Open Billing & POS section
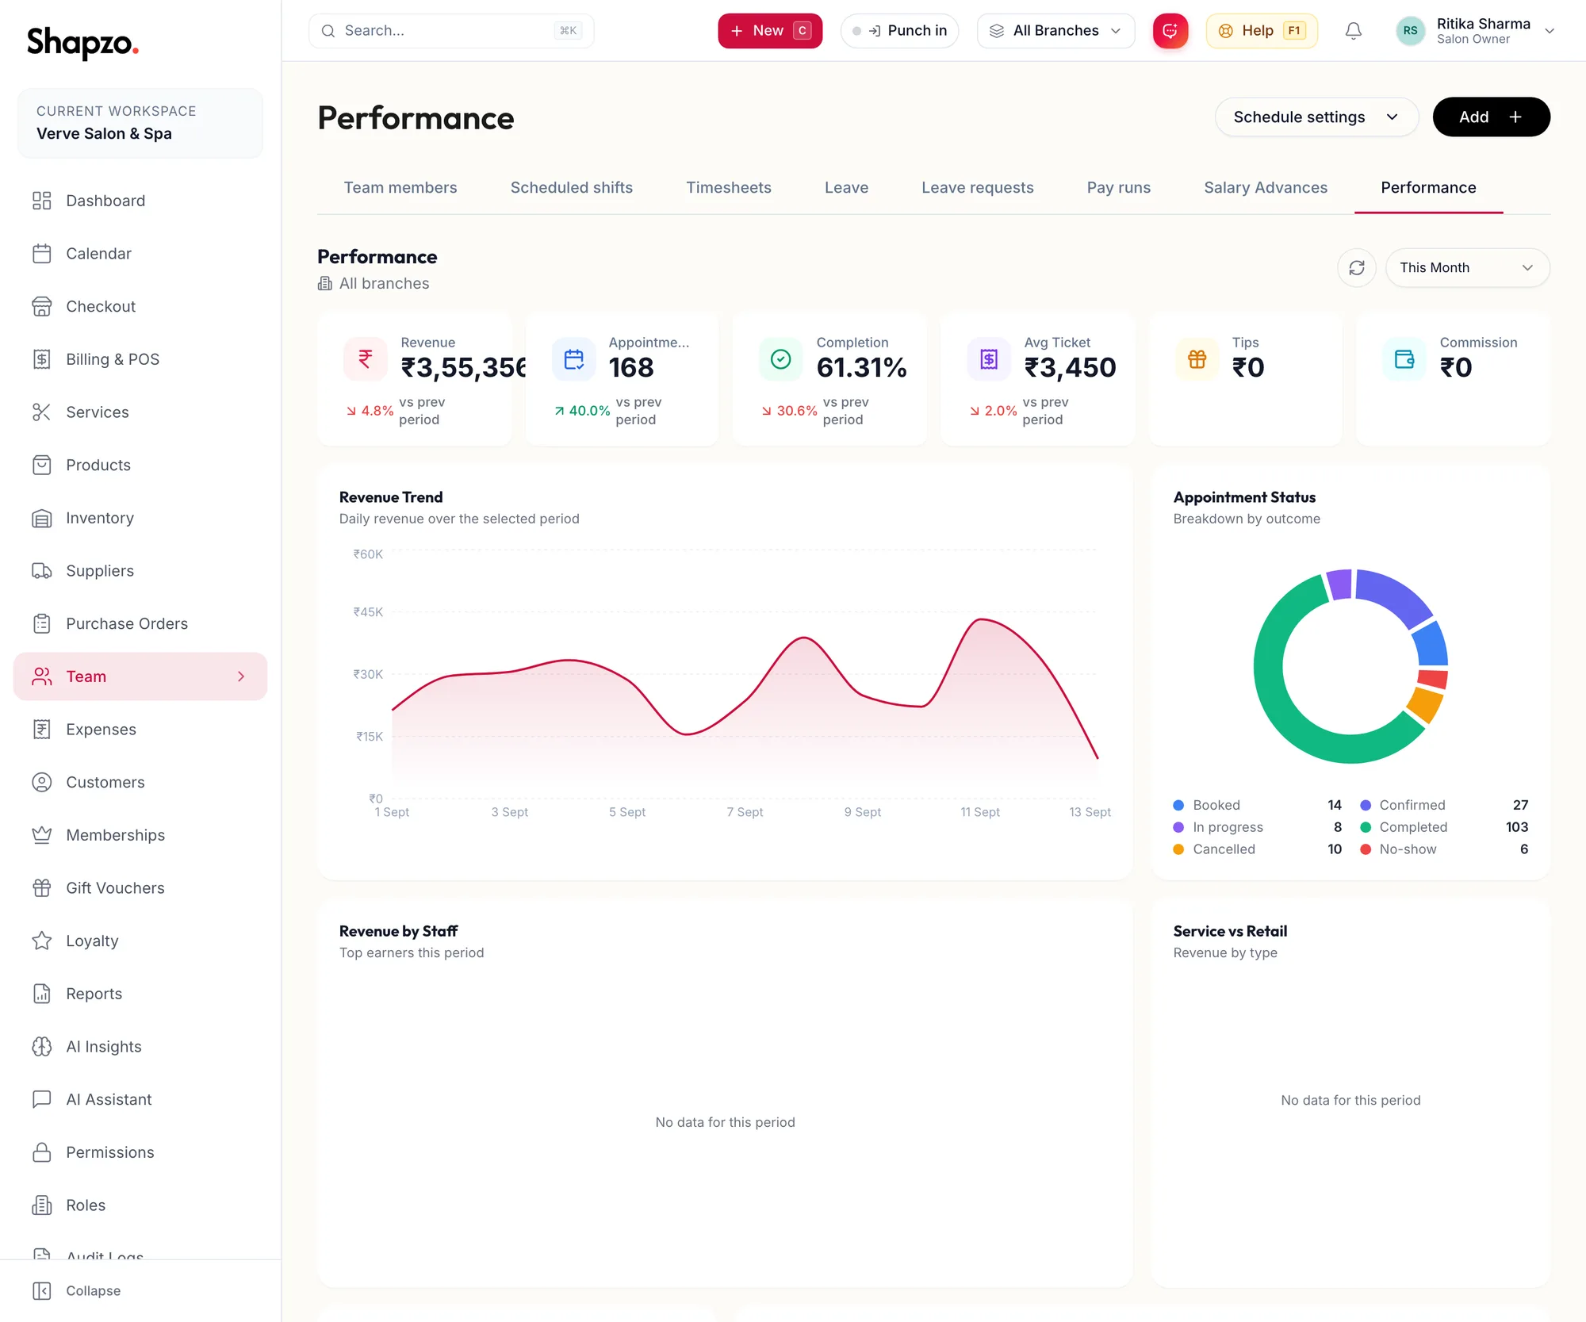This screenshot has height=1322, width=1586. tap(140, 359)
